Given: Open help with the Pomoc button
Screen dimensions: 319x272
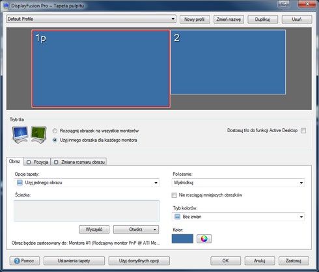Looking at the screenshot, I should 25,261.
